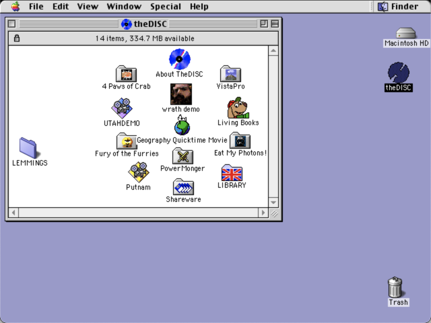This screenshot has height=323, width=431.
Task: Select the VistaPro folder icon
Action: [230, 73]
